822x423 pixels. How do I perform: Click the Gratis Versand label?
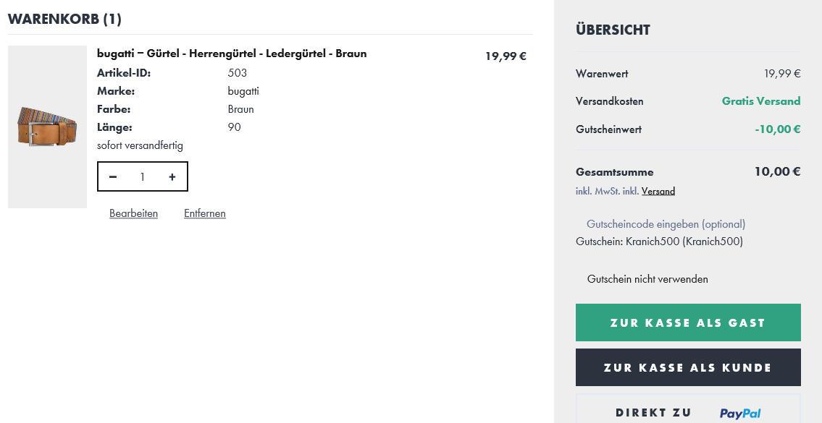click(761, 101)
